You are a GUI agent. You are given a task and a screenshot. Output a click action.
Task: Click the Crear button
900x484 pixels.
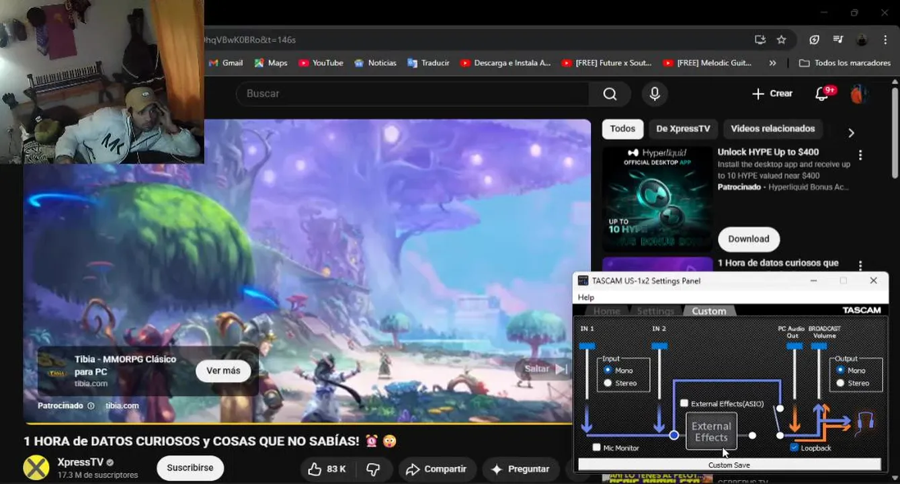pyautogui.click(x=772, y=94)
